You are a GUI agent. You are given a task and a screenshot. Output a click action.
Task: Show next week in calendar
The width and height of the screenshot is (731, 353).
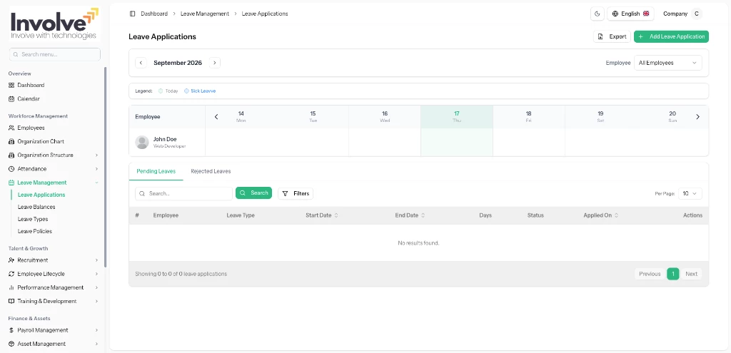click(x=698, y=117)
